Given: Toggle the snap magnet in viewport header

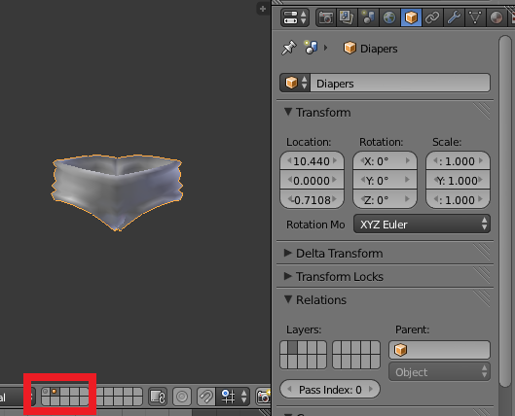Looking at the screenshot, I should point(206,397).
